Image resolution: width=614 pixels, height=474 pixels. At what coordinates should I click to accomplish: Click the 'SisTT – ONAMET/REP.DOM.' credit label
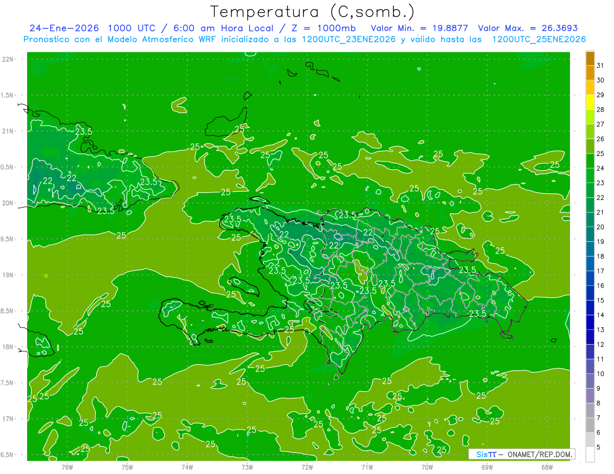click(x=522, y=454)
